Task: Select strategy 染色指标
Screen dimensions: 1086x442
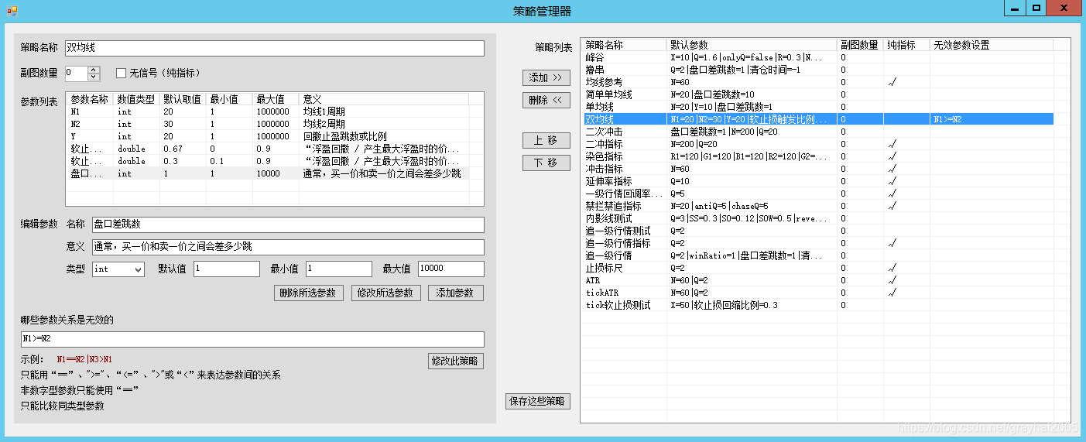Action: click(818, 156)
